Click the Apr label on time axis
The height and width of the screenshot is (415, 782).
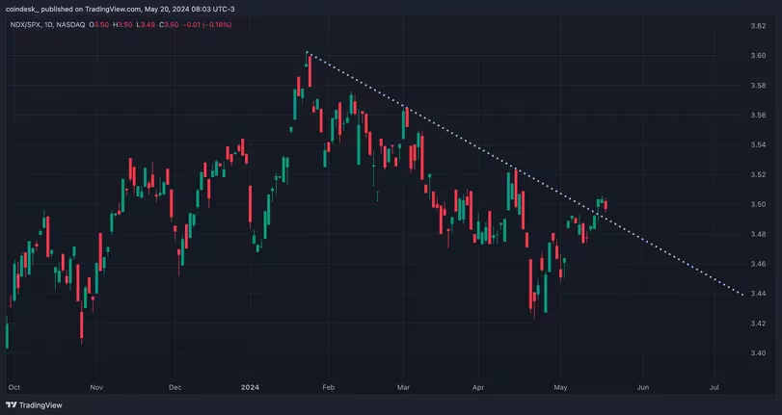(x=478, y=387)
